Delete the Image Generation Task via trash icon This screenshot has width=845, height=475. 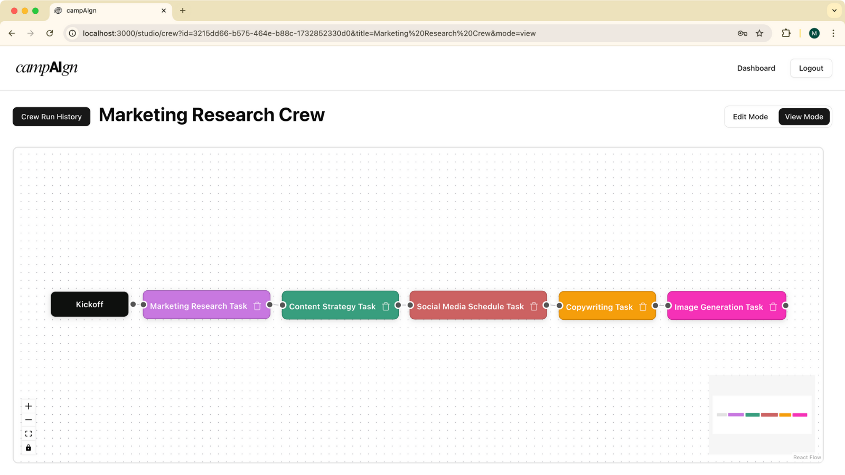point(773,307)
